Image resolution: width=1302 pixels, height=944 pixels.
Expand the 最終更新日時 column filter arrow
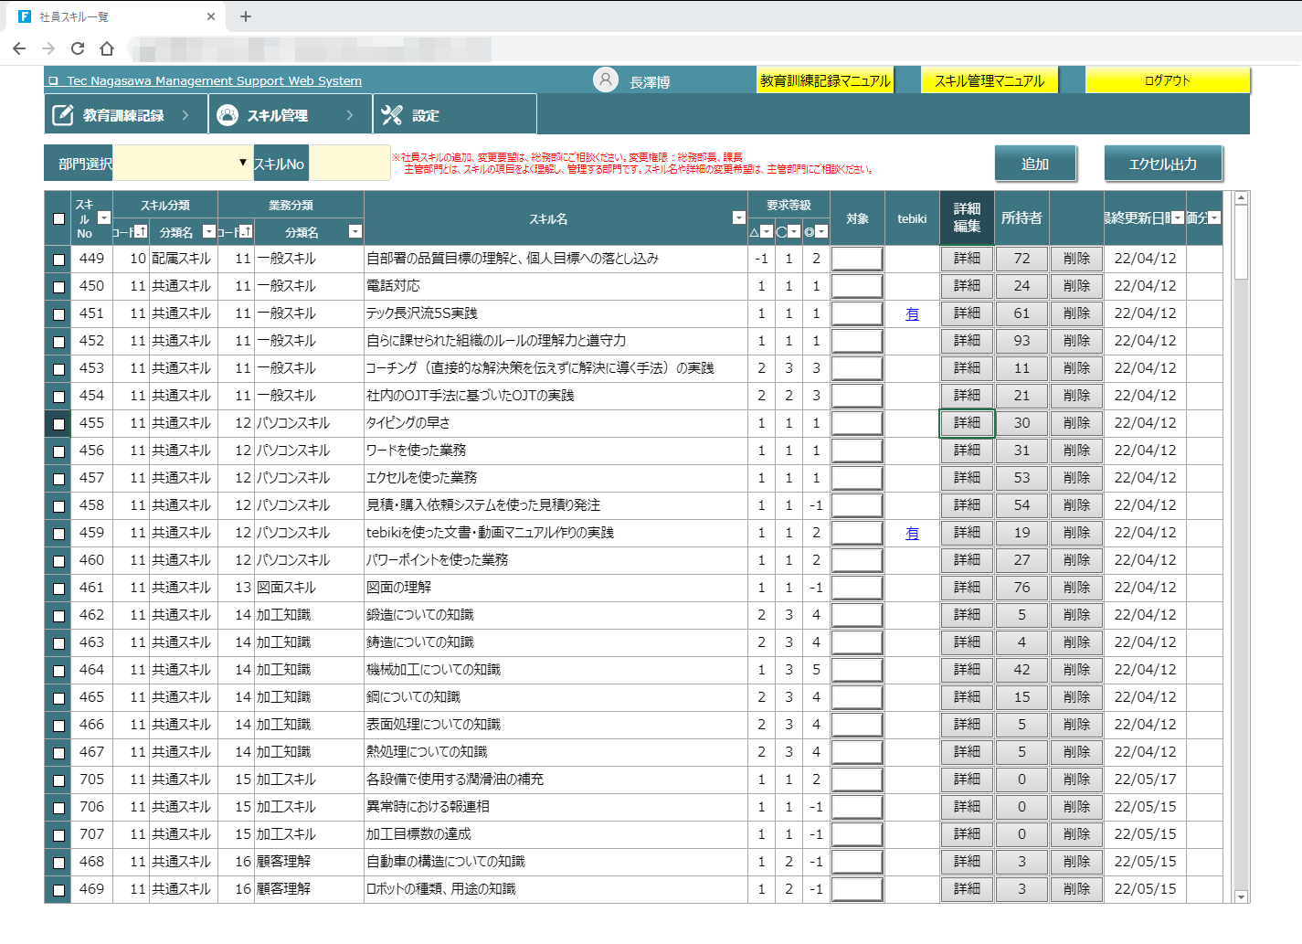tap(1177, 217)
